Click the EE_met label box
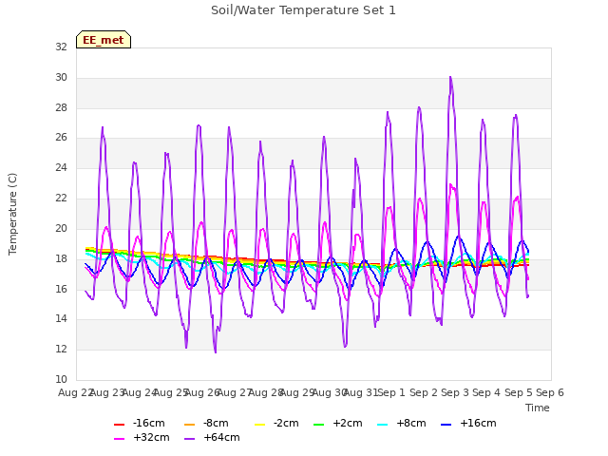 [104, 40]
